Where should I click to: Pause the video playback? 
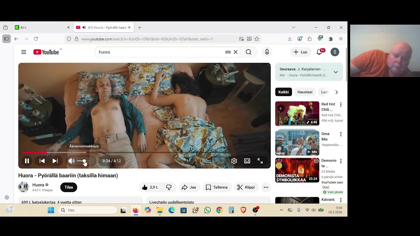click(27, 161)
